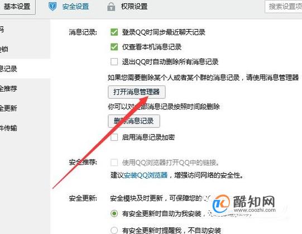Click the lock icon for 权限设置
The width and height of the screenshot is (302, 234).
click(x=111, y=7)
